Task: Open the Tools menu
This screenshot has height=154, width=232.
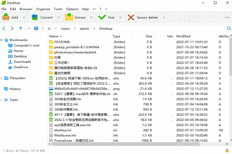Action: (58, 9)
